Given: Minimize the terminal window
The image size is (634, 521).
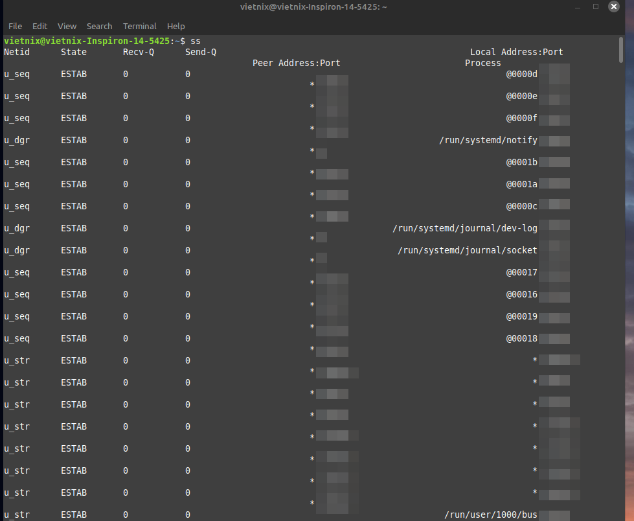Looking at the screenshot, I should point(578,7).
